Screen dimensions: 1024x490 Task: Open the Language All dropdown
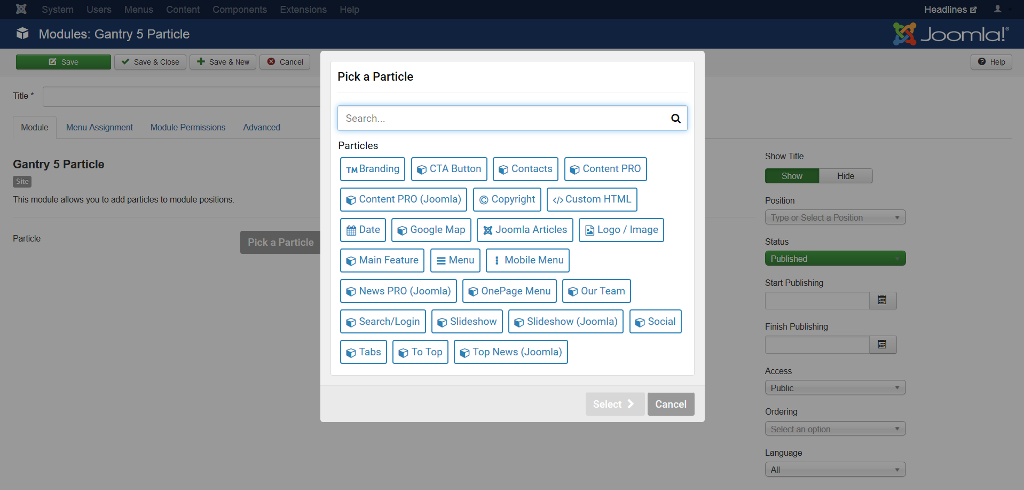[836, 470]
